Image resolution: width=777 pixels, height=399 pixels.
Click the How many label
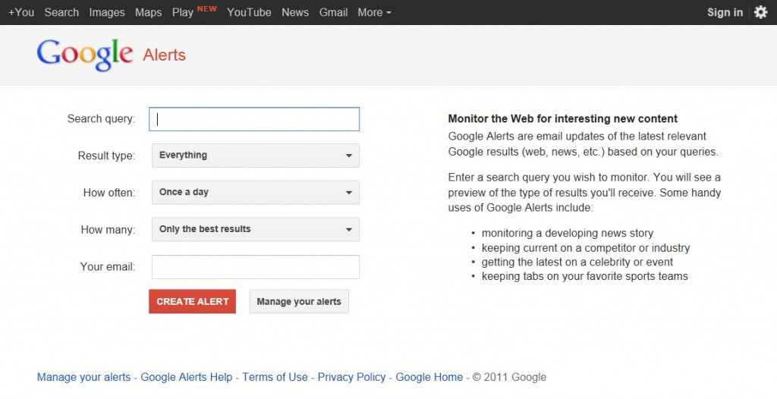[108, 230]
